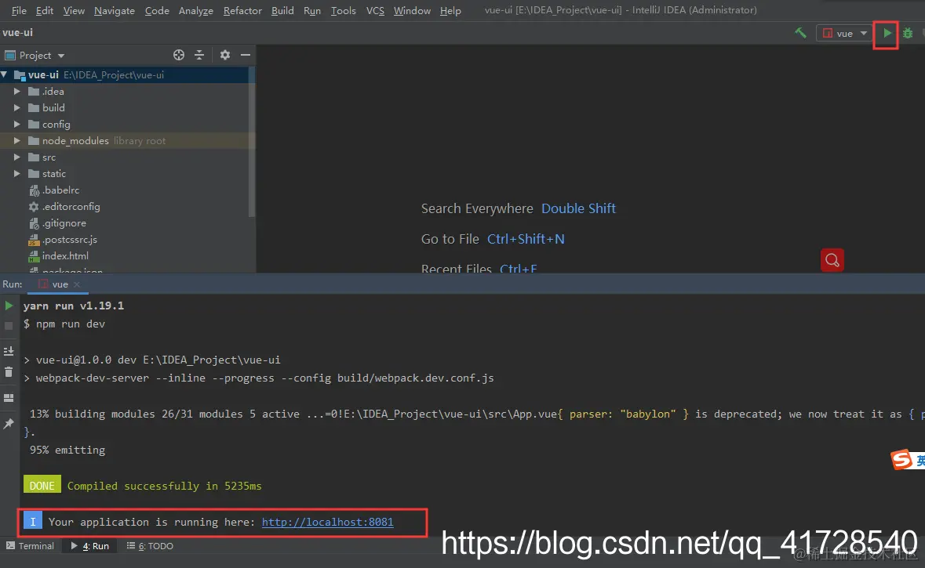Click the pin tab icon in Run panel

coord(9,423)
